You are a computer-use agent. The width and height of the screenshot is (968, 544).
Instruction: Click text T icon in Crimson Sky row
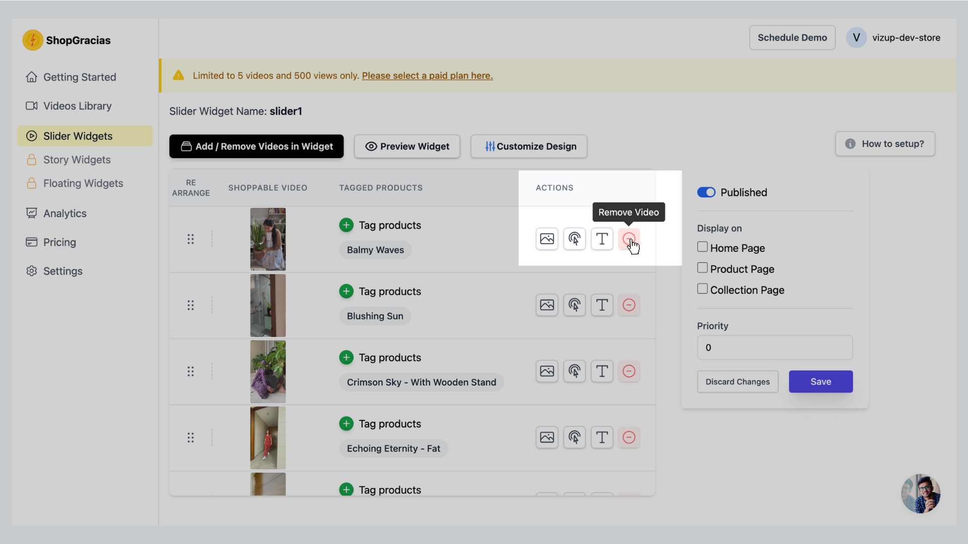click(601, 371)
